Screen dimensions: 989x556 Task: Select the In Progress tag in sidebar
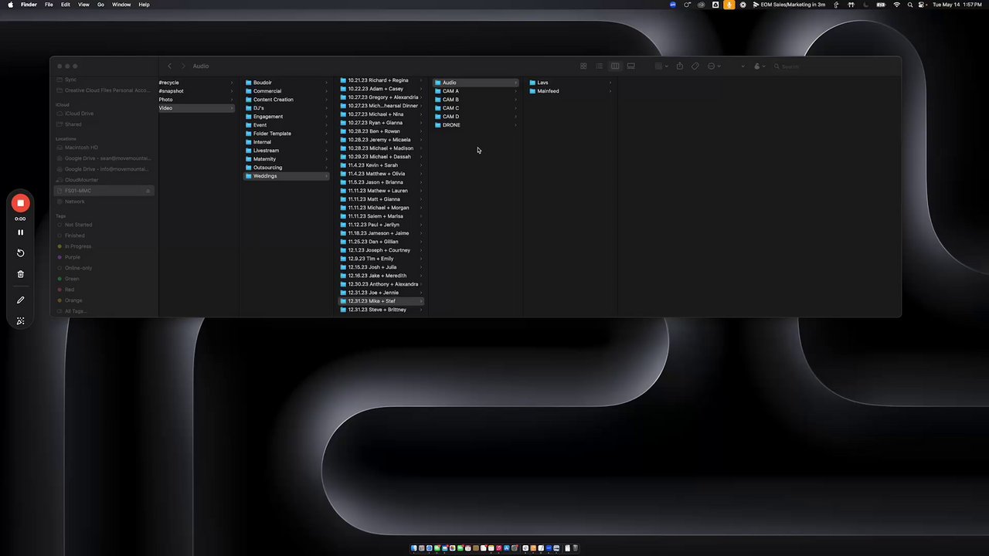point(78,246)
